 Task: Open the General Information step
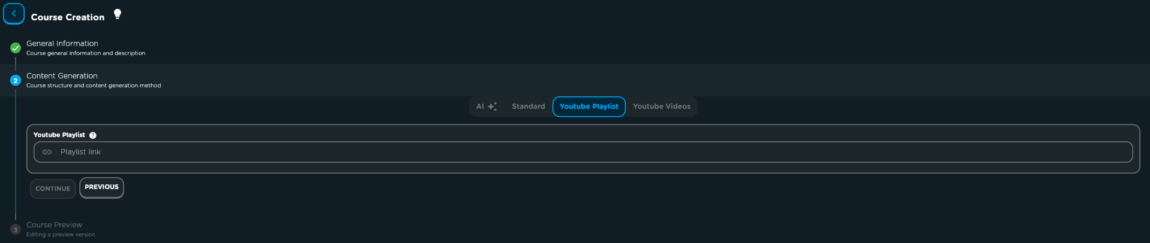tap(62, 44)
